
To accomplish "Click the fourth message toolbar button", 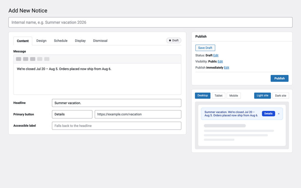I will coord(40,59).
